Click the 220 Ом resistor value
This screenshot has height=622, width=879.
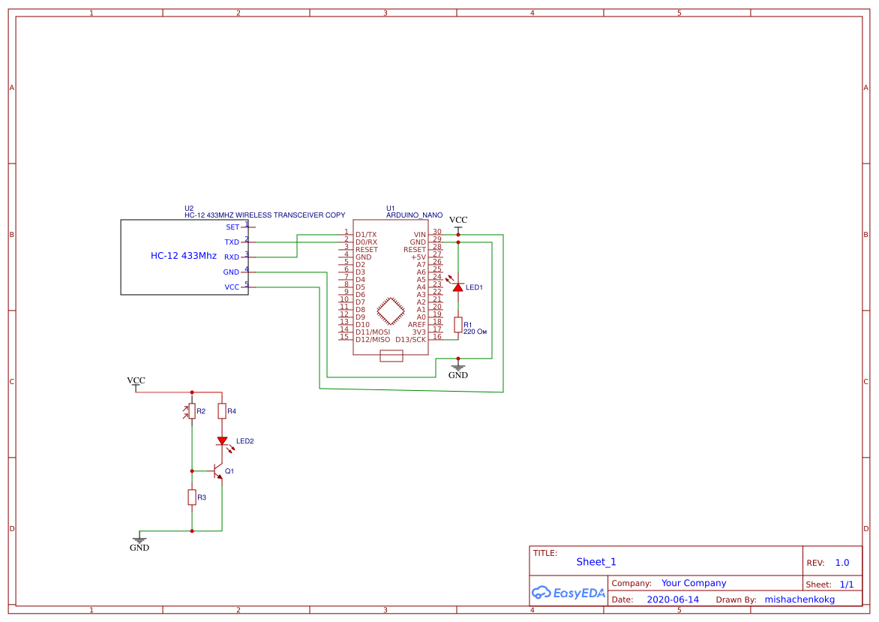coord(475,332)
